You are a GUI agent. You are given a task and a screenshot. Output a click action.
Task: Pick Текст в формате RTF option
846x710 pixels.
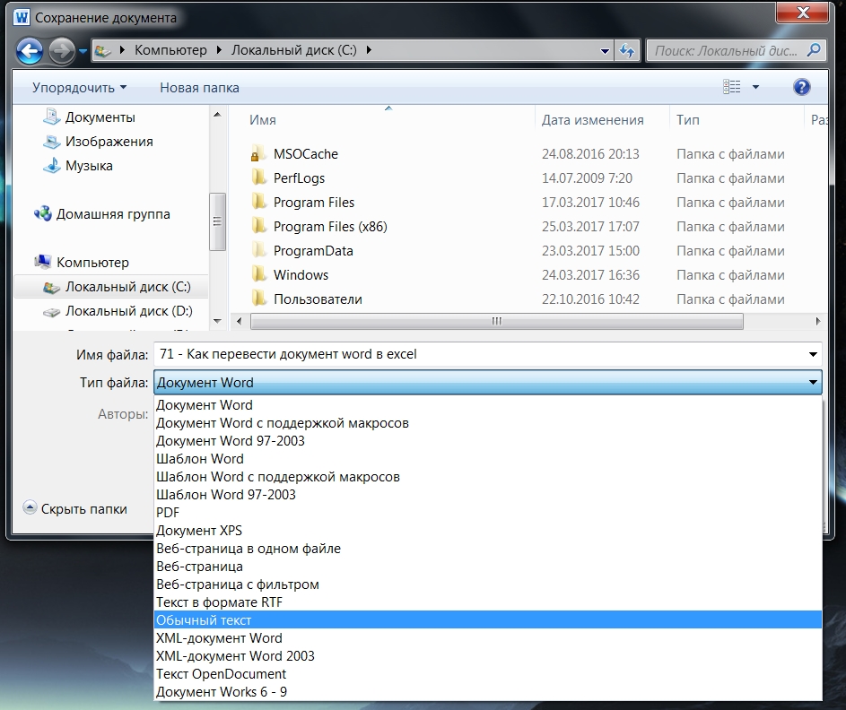point(219,602)
